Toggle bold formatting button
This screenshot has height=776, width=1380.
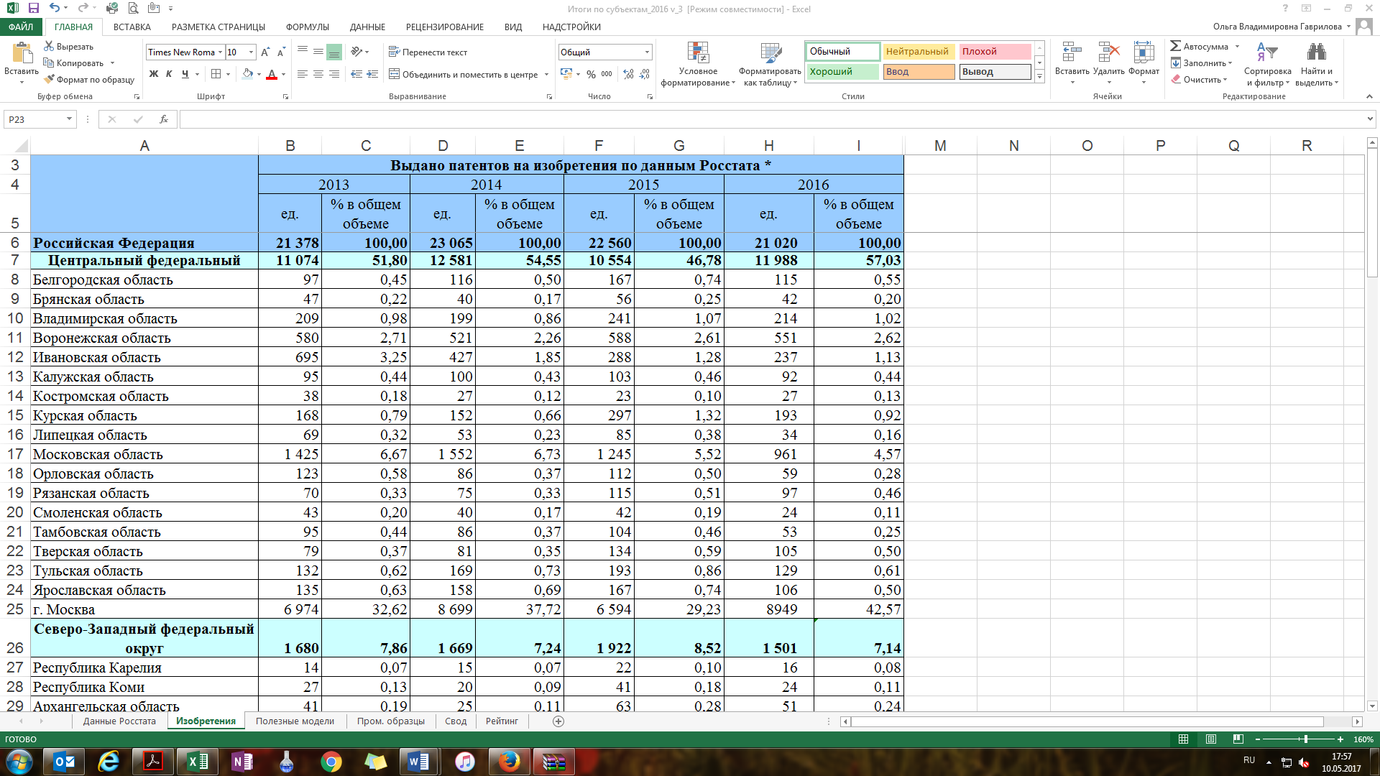pos(153,74)
